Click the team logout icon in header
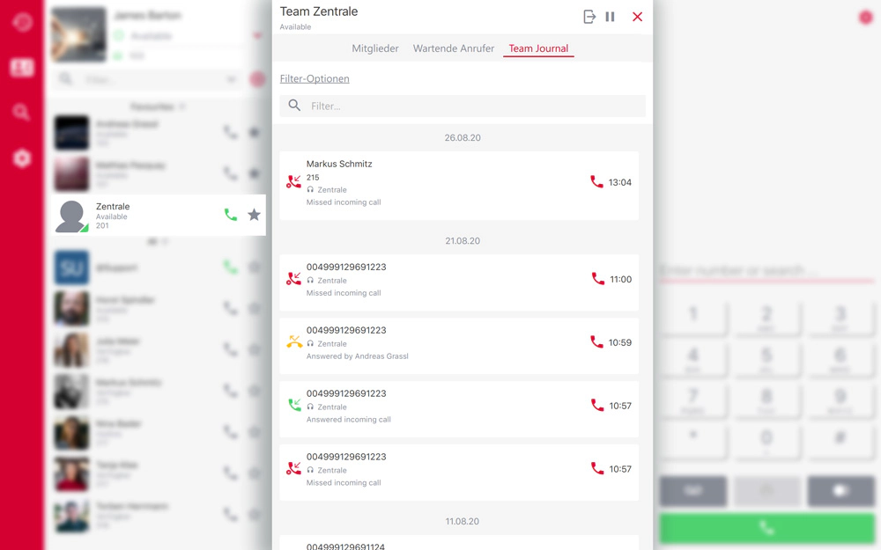The image size is (881, 550). pos(589,17)
